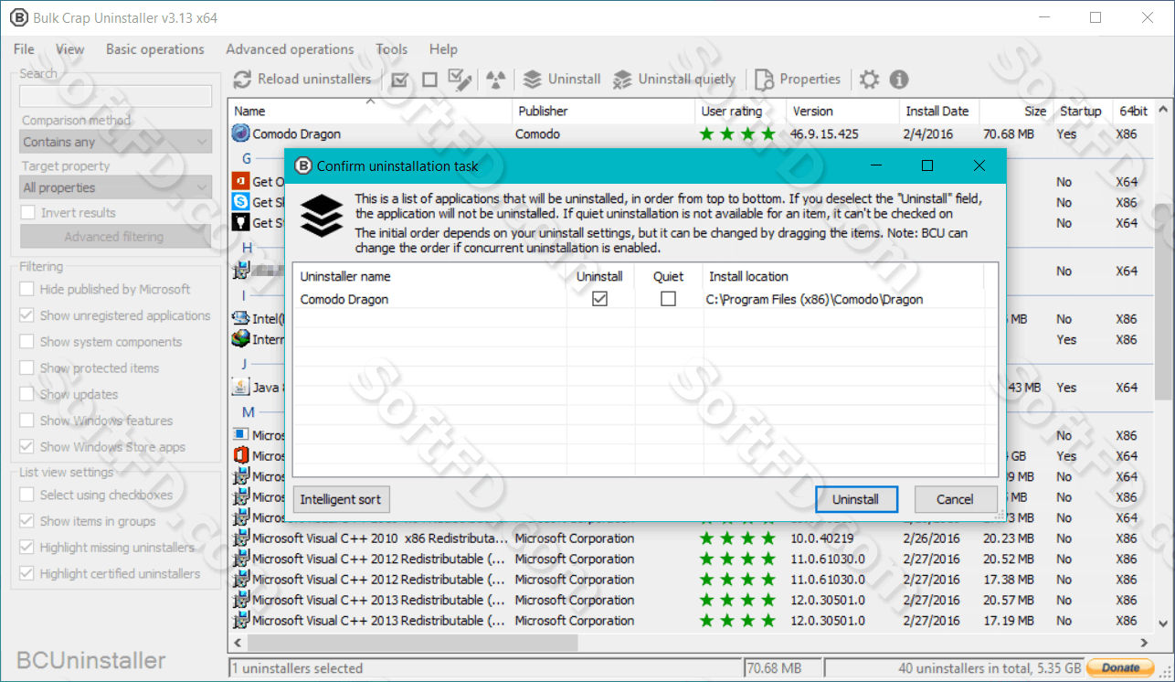Click the blurred entry icon under group H
The image size is (1175, 682).
click(x=240, y=271)
